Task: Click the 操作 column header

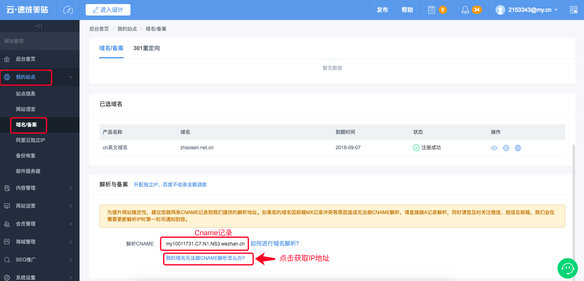Action: pos(496,132)
